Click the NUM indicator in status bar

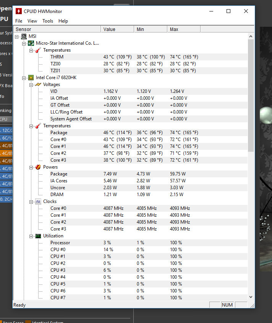(227, 305)
